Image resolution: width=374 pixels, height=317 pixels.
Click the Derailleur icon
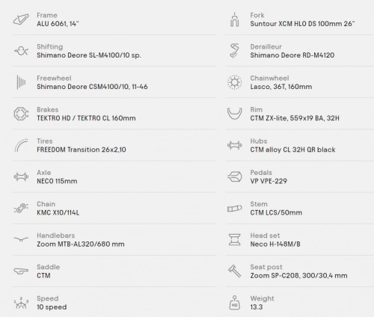coord(234,51)
